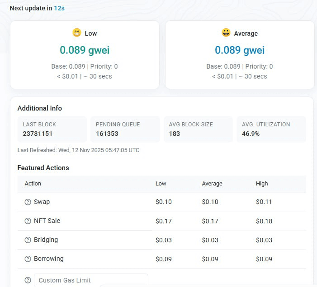Click the 12s next update countdown
This screenshot has width=317, height=287.
[x=59, y=8]
